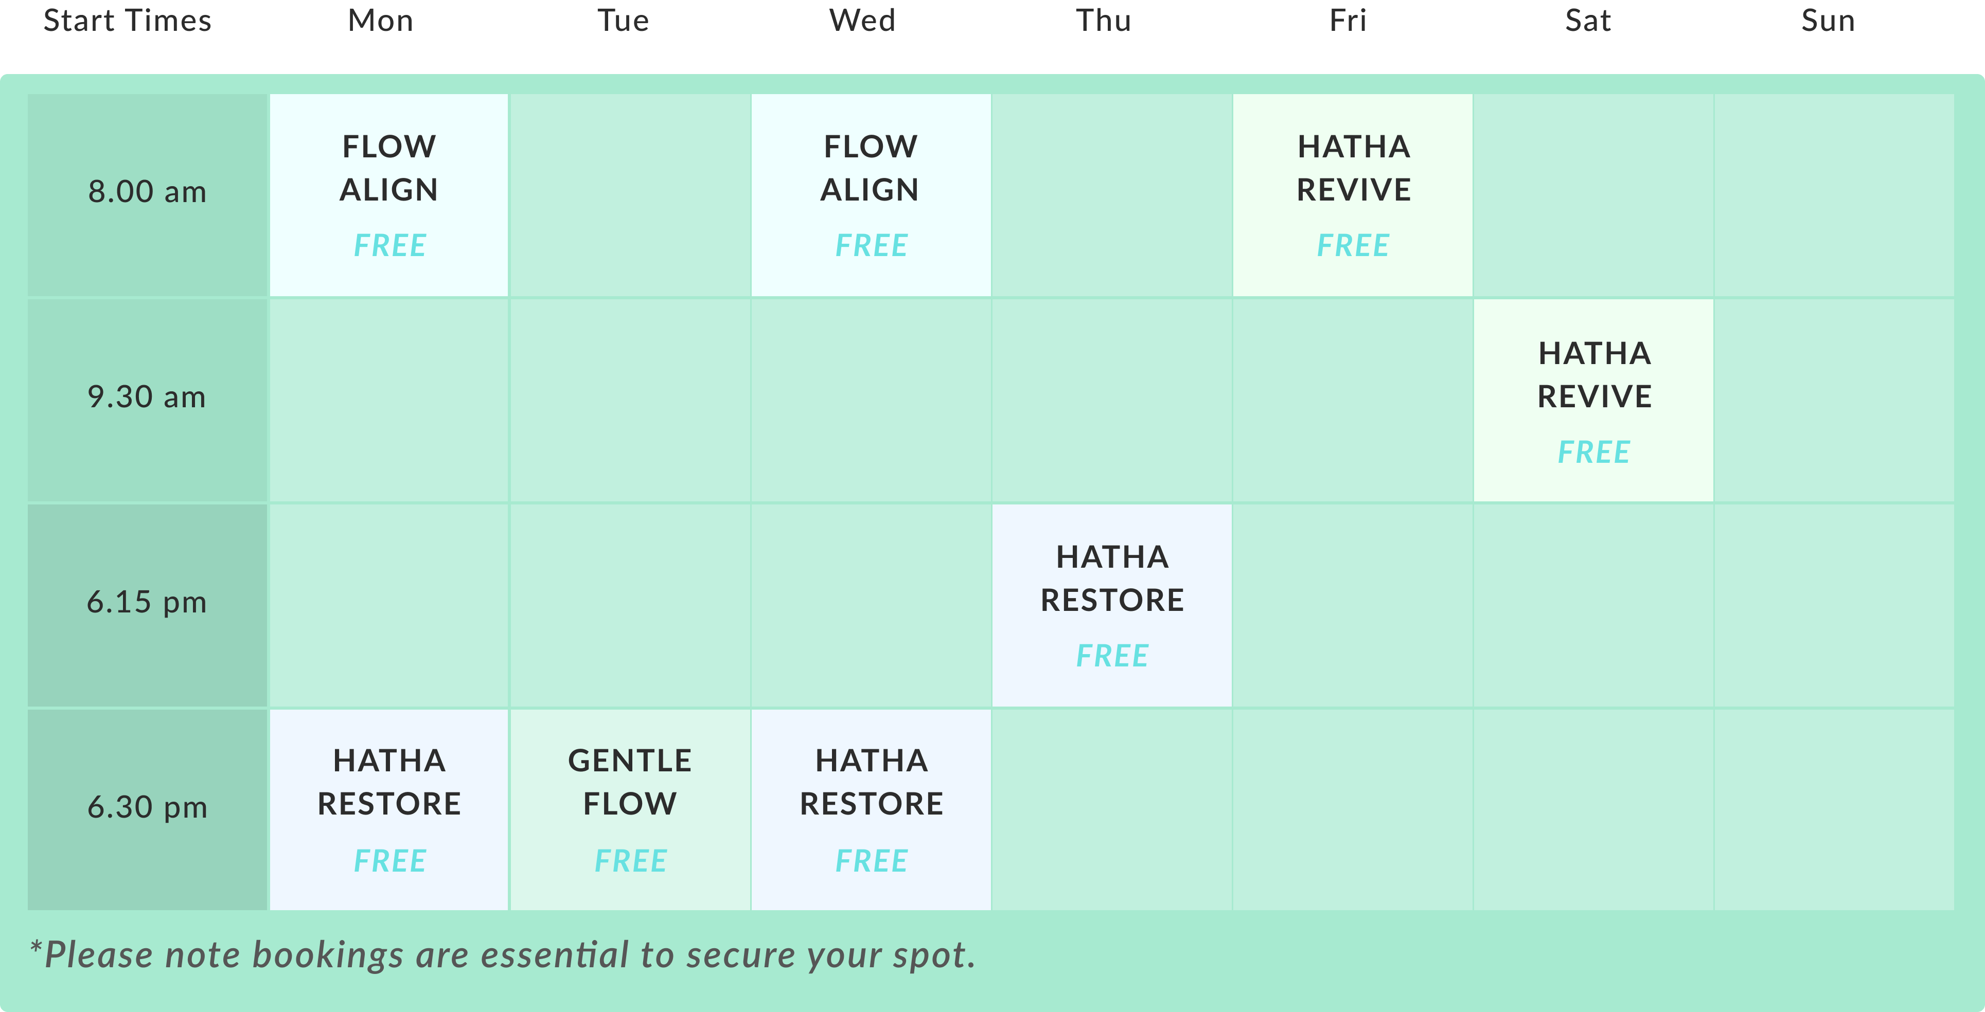Click FREE under Saturday Hatha Revive
Screen dimensions: 1985x1012
tap(1593, 452)
